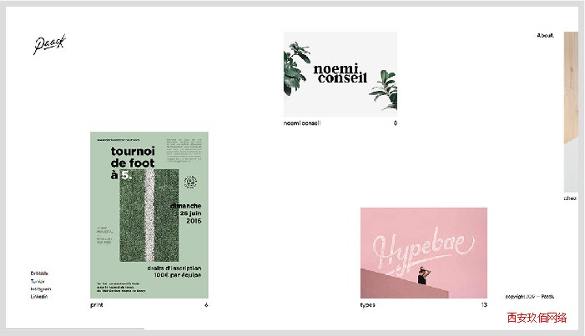The width and height of the screenshot is (585, 336).
Task: Click the noemi conseil caption text
Action: (302, 123)
